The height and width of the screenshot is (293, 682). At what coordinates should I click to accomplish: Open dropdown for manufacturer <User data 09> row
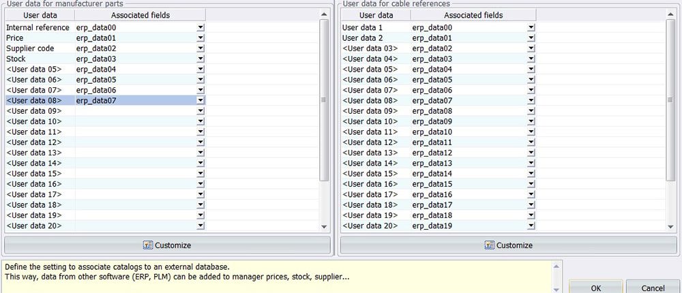201,111
